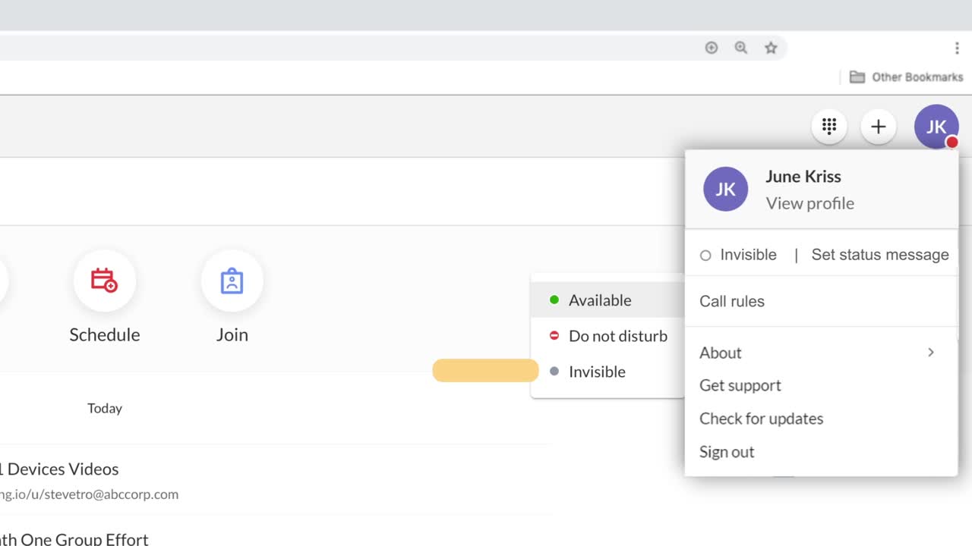Click the June Kriss name
The height and width of the screenshot is (546, 972).
pos(803,177)
